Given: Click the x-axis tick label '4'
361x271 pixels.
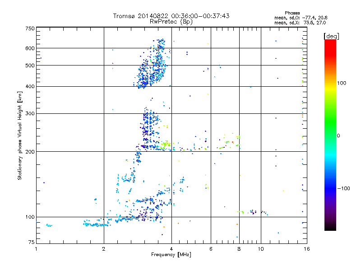Looking at the screenshot, I should [171, 249].
